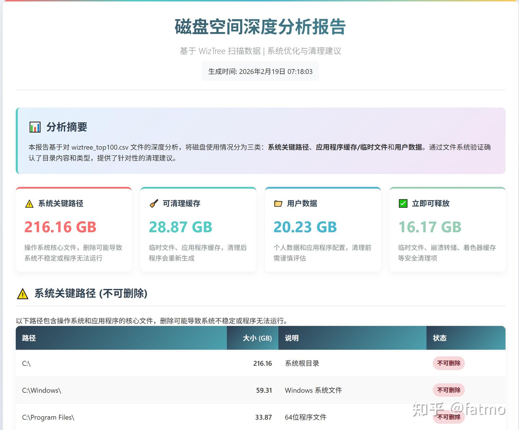Click the 33.87 size cell
The width and height of the screenshot is (519, 430).
[x=253, y=417]
